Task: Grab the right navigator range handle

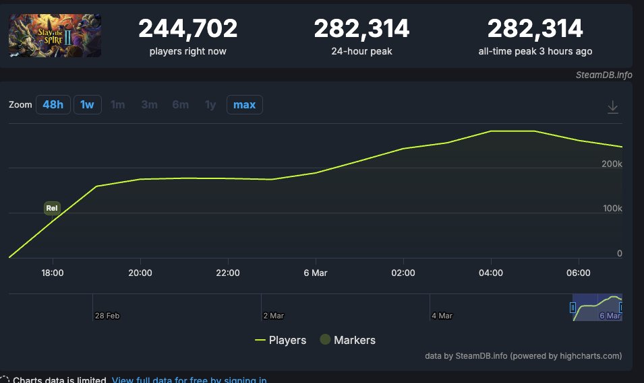Action: (621, 308)
